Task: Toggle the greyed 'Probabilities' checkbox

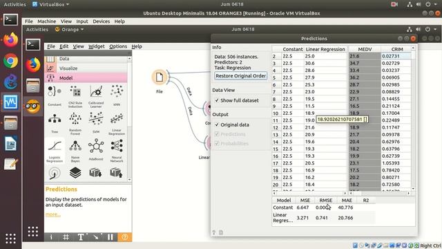Action: click(x=217, y=143)
